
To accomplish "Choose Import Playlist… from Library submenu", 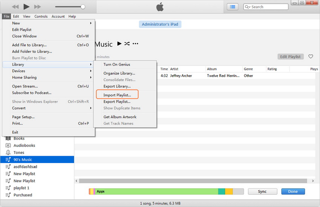I will pos(117,95).
